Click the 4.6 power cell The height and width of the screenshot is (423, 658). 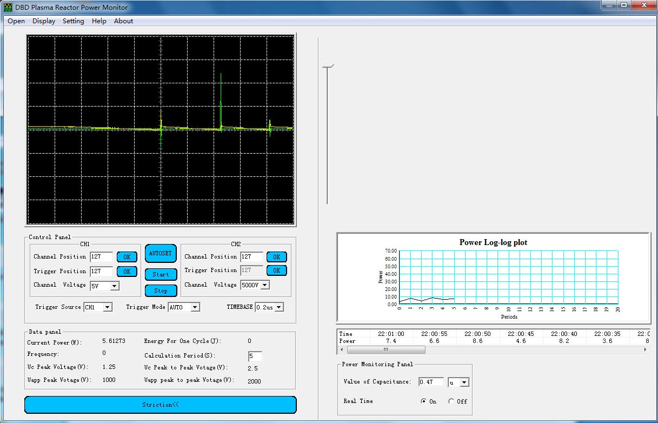521,341
